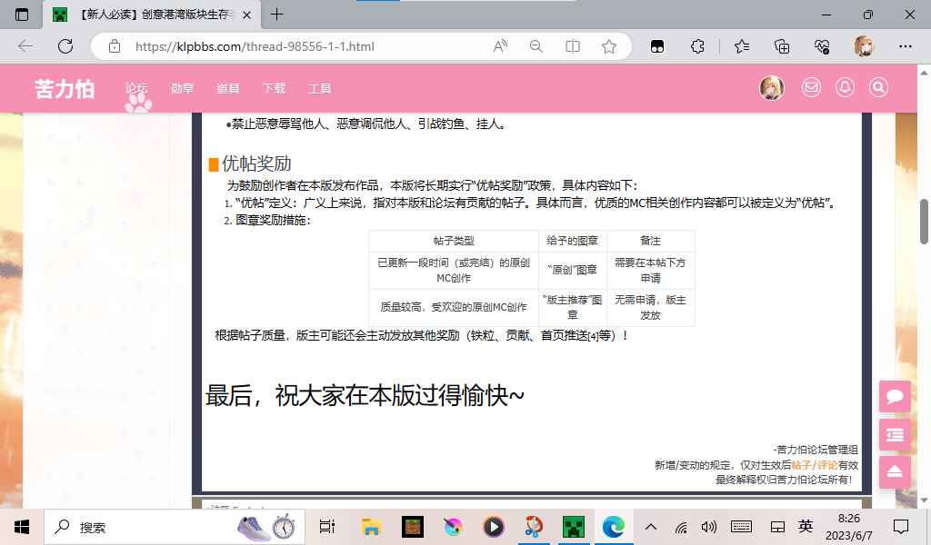Open the black extension icon in toolbar
The image size is (931, 545).
(657, 46)
